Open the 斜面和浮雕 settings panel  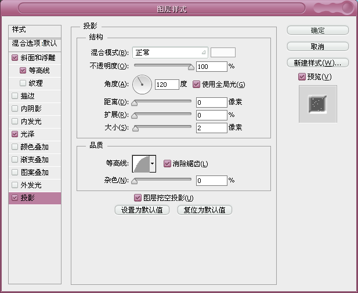pyautogui.click(x=38, y=58)
